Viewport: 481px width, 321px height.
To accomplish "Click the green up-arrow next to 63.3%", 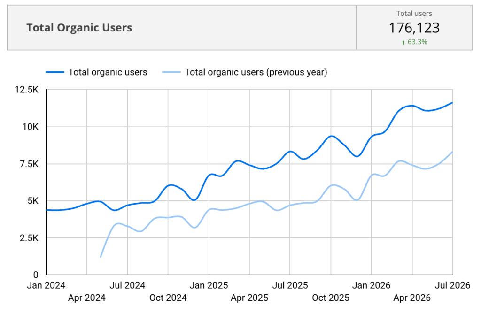I will pyautogui.click(x=403, y=43).
